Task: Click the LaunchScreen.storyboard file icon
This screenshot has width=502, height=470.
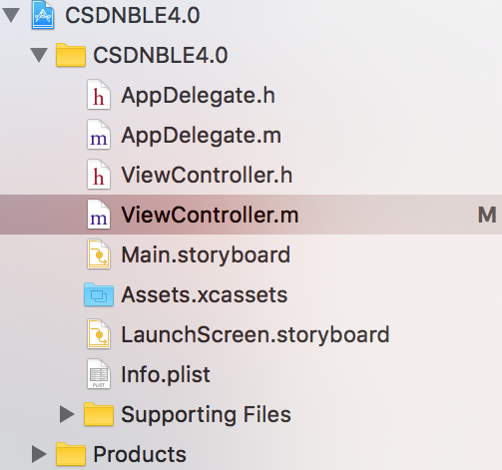Action: click(99, 334)
